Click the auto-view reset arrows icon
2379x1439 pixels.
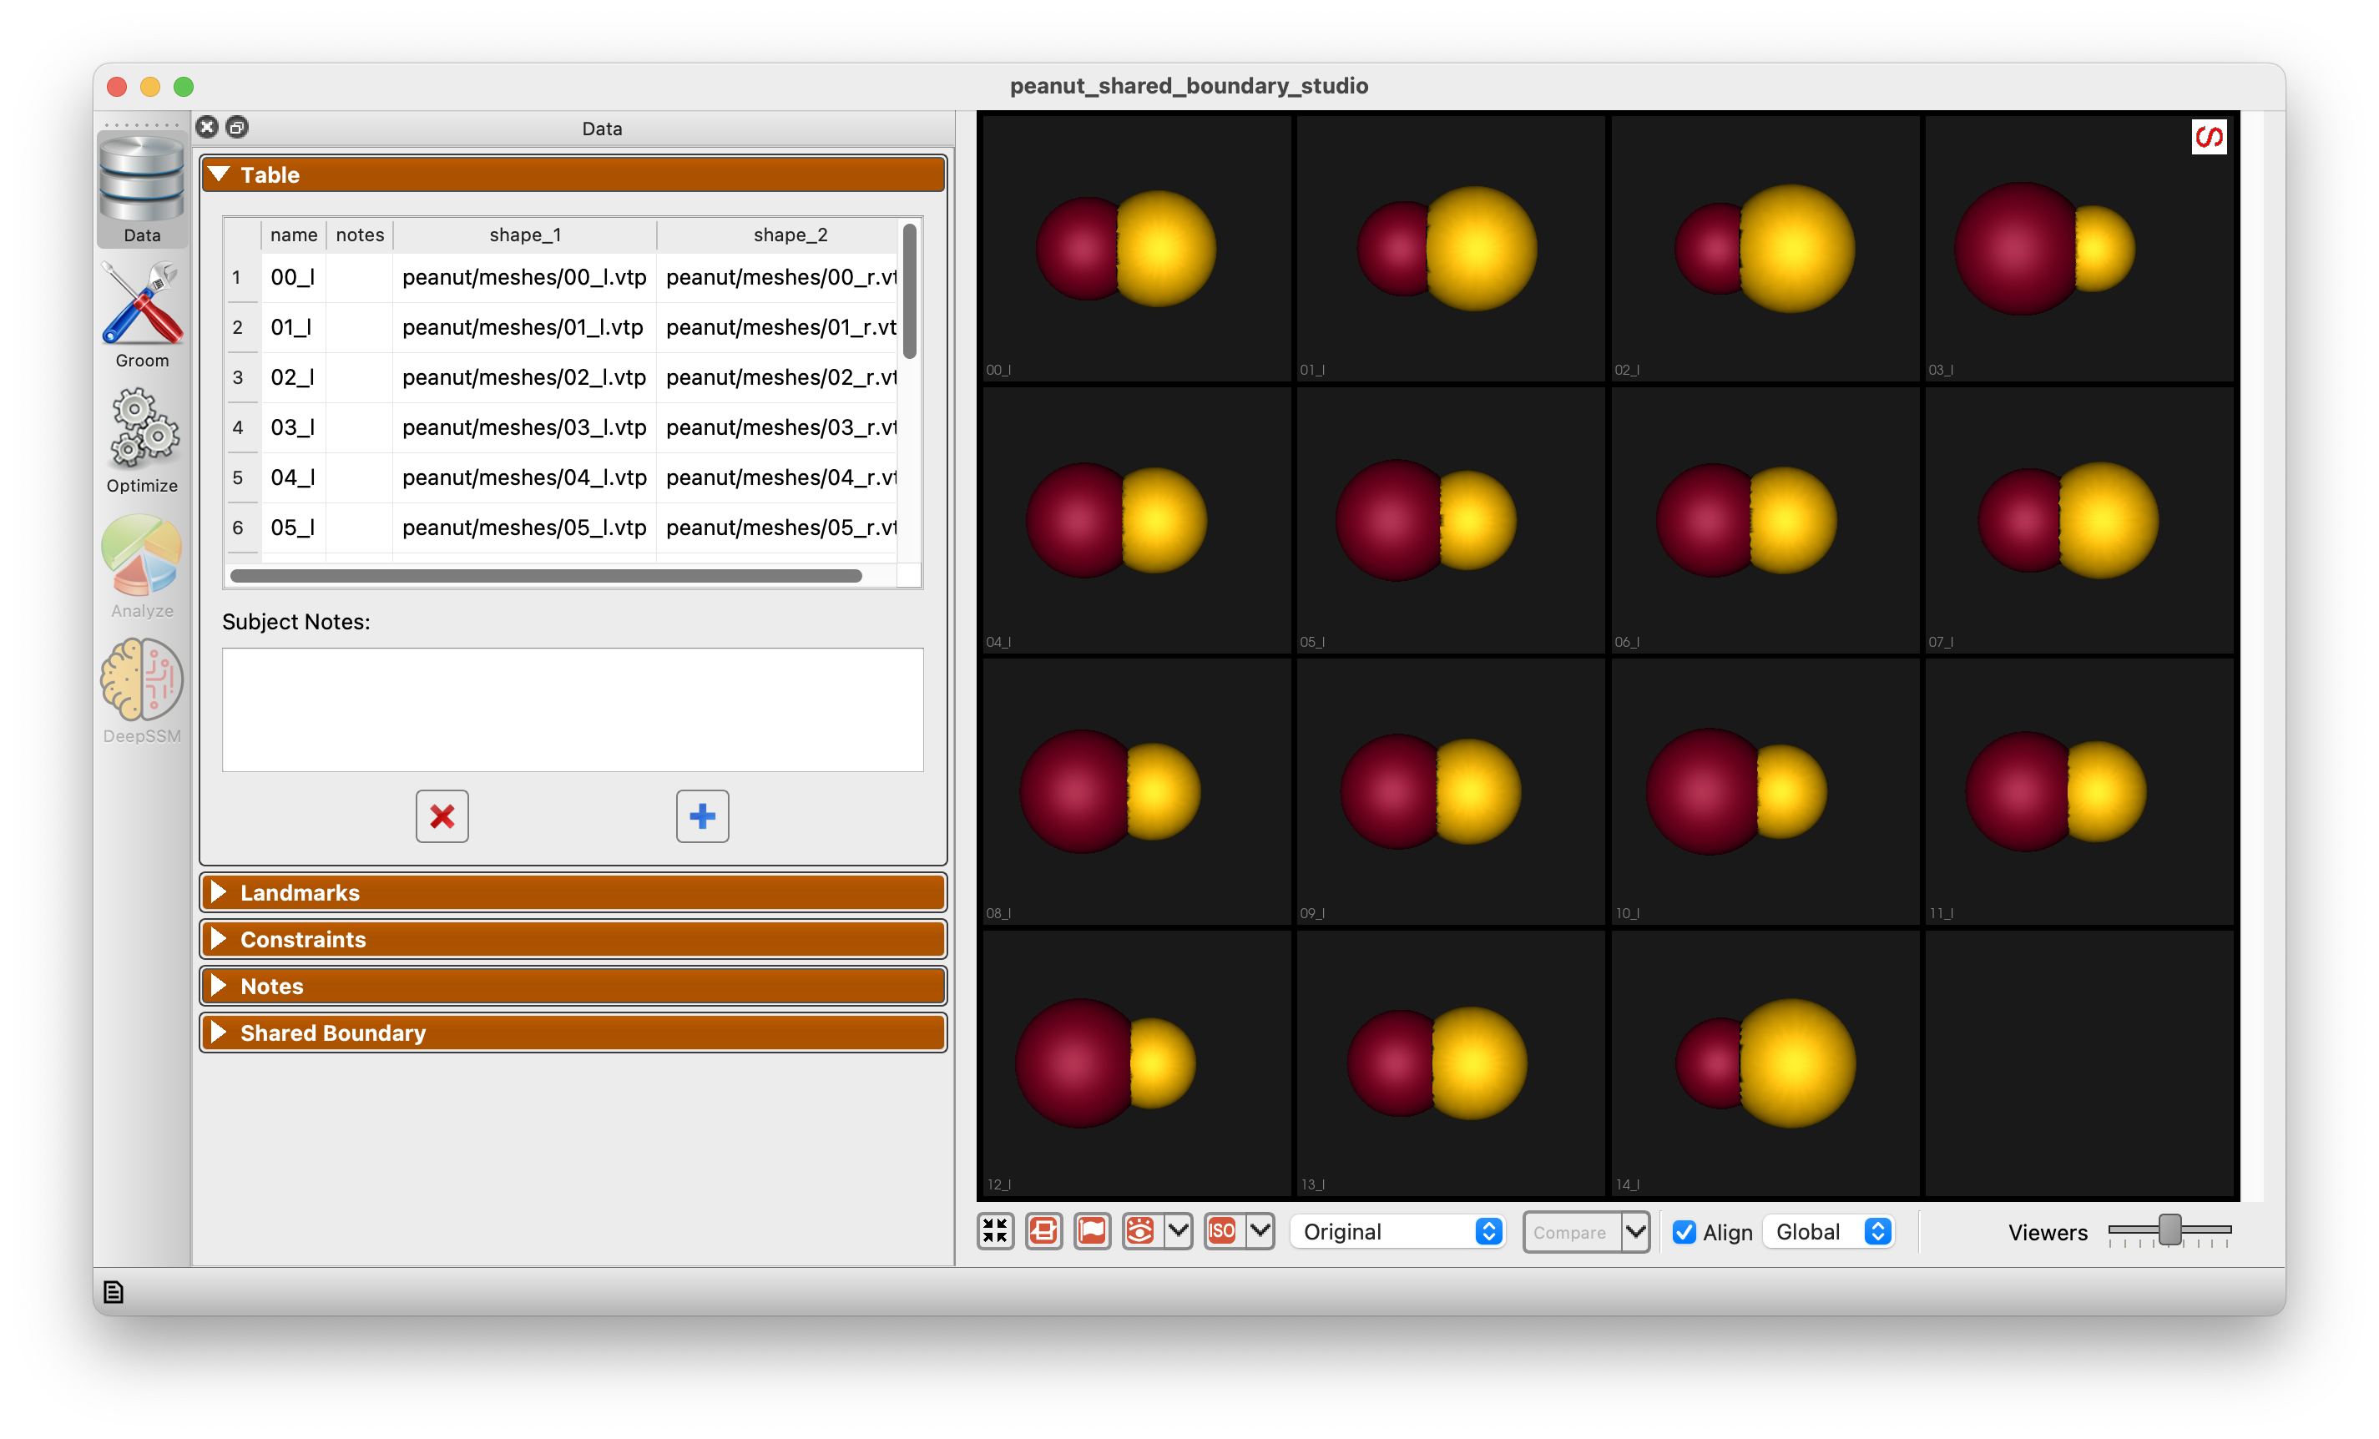coord(996,1231)
